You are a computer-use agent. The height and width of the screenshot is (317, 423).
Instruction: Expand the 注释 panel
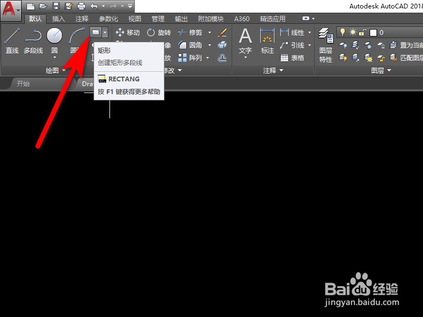click(x=273, y=71)
